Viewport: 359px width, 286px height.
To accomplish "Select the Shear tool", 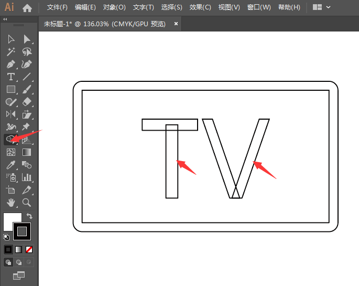I will (27, 114).
